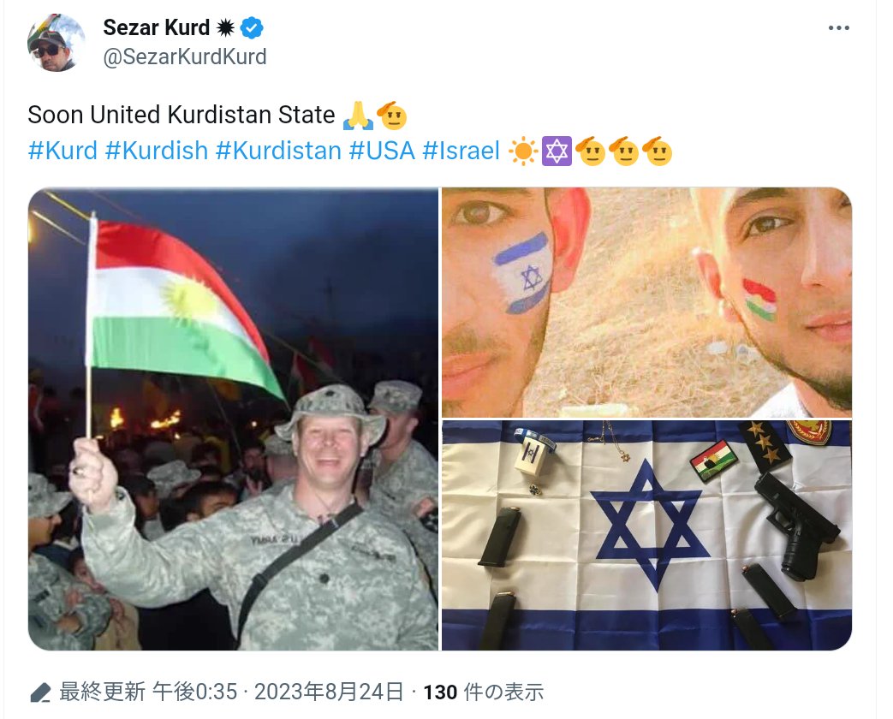Image resolution: width=893 pixels, height=719 pixels.
Task: Open the Israel flag with pistol photo
Action: (x=647, y=536)
